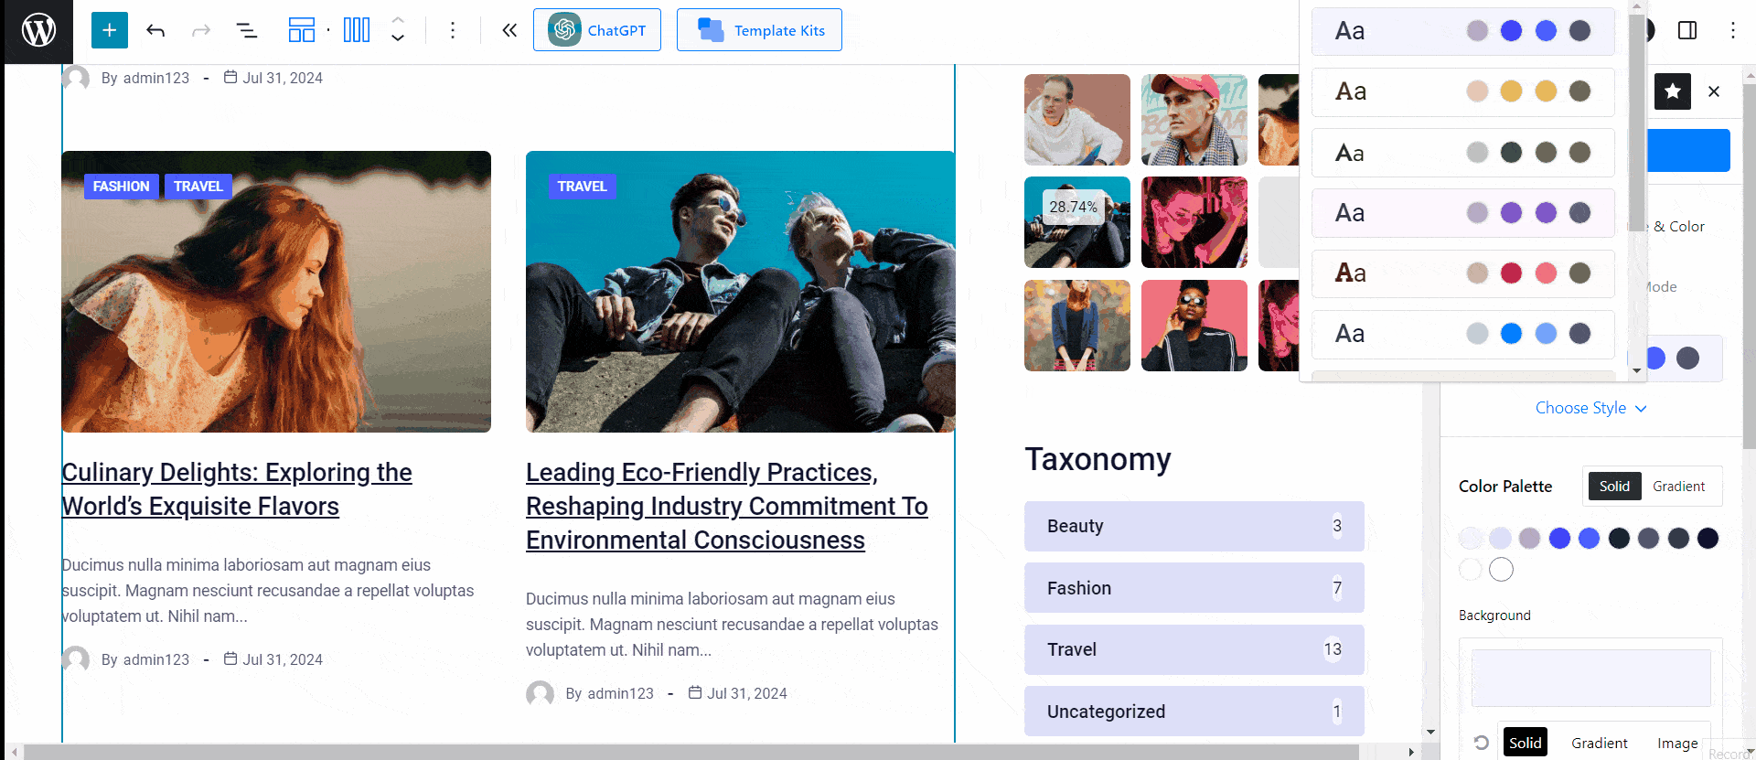Open the Travel taxonomy item
Viewport: 1756px width, 760px height.
[x=1194, y=649]
